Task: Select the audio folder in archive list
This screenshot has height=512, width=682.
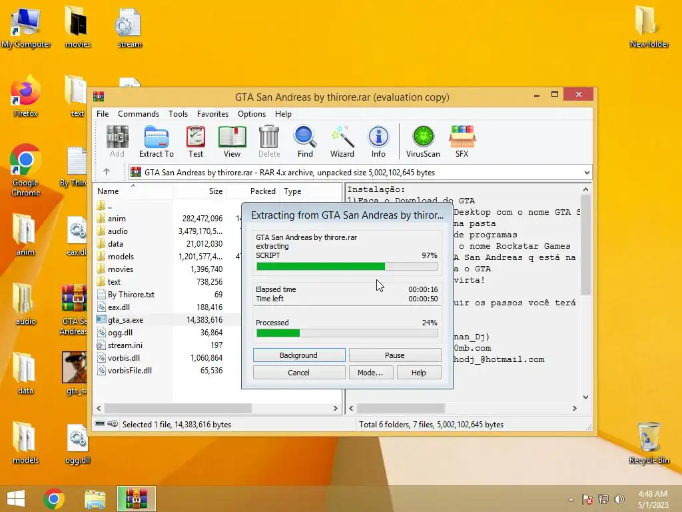Action: coord(117,231)
